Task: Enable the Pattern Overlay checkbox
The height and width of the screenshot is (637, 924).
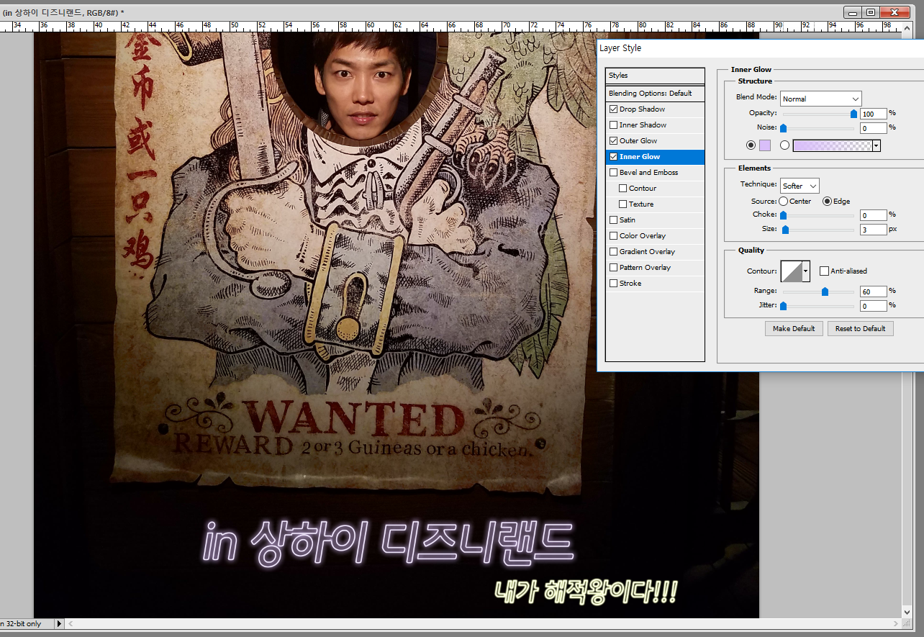Action: 613,268
